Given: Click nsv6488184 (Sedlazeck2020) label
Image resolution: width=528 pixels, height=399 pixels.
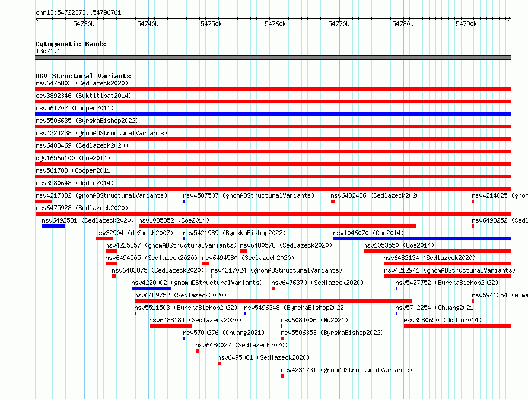Looking at the screenshot, I should click(x=195, y=320).
